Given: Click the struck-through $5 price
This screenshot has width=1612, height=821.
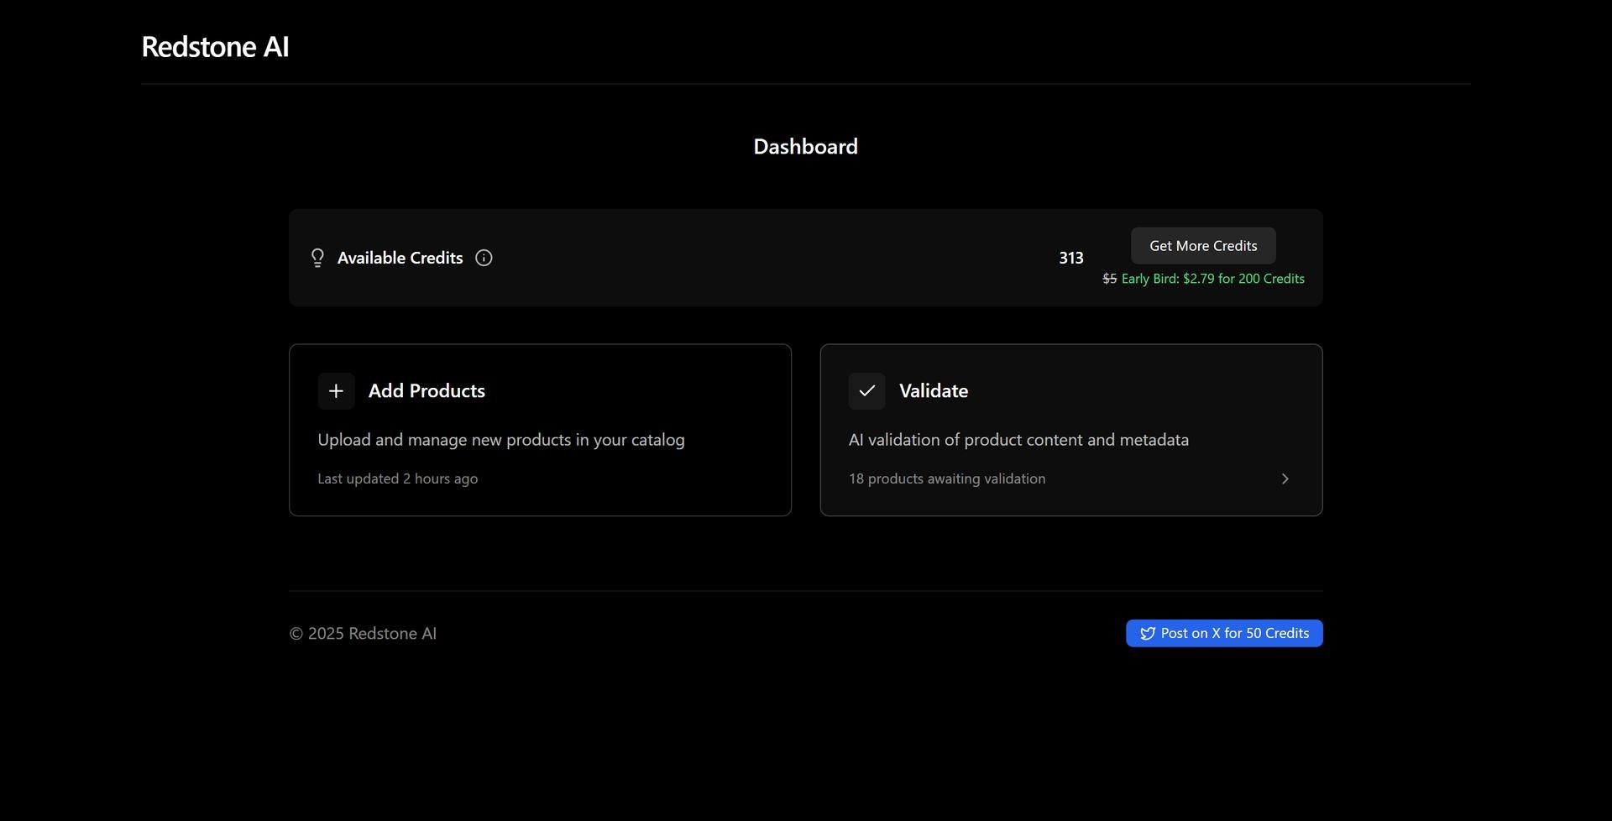Looking at the screenshot, I should coord(1109,279).
